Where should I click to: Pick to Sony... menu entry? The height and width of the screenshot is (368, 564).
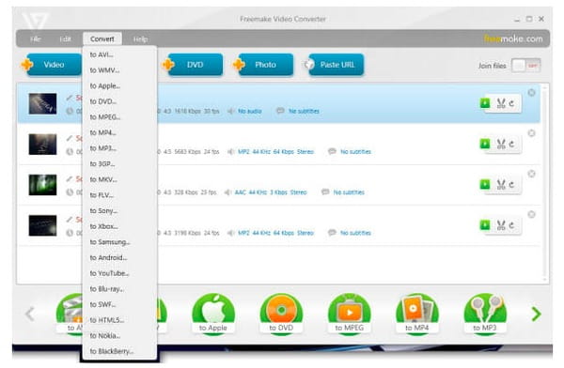click(x=119, y=210)
